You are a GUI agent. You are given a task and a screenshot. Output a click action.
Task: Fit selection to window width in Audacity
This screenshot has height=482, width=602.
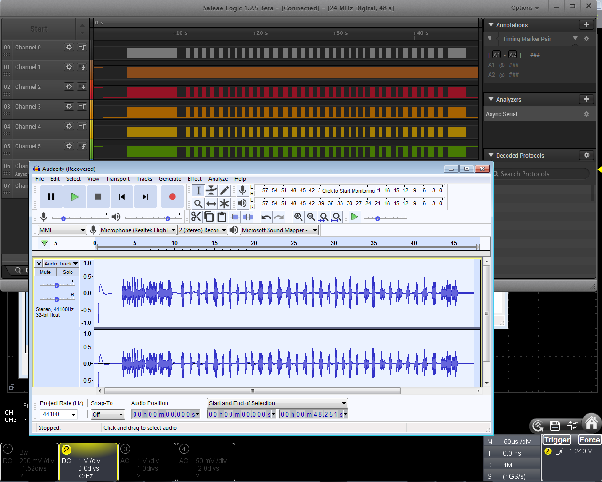click(324, 217)
